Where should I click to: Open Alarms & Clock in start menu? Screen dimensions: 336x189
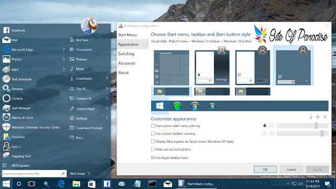point(18,118)
